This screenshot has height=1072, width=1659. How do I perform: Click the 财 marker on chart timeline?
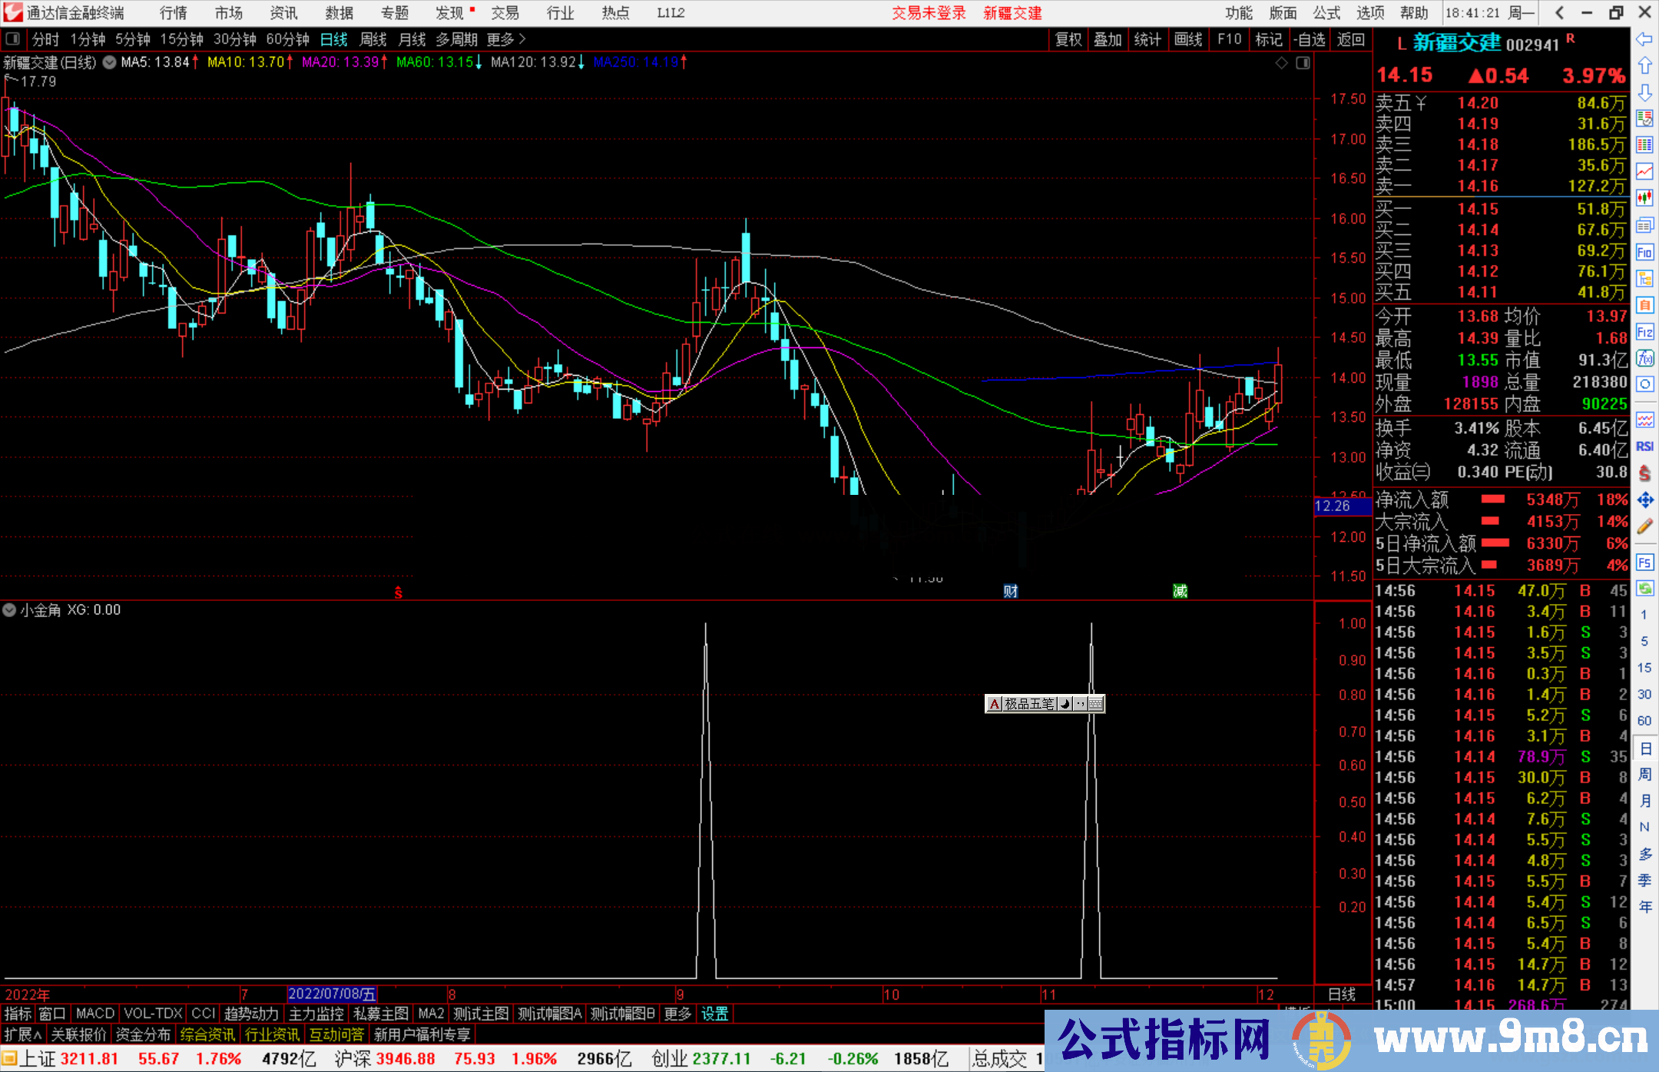click(x=1010, y=591)
